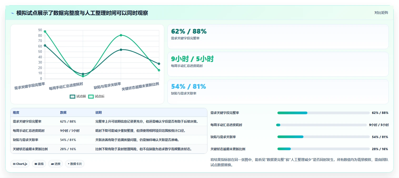The width and height of the screenshot is (399, 178).
Task: Click the 缺陷与需求关联率 progress bar
Action: point(323,137)
